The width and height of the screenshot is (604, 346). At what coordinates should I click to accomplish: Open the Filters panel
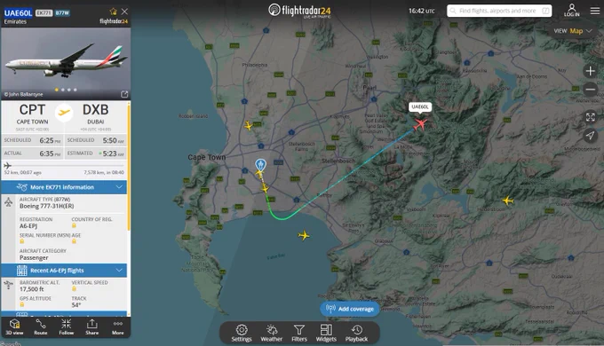click(299, 333)
